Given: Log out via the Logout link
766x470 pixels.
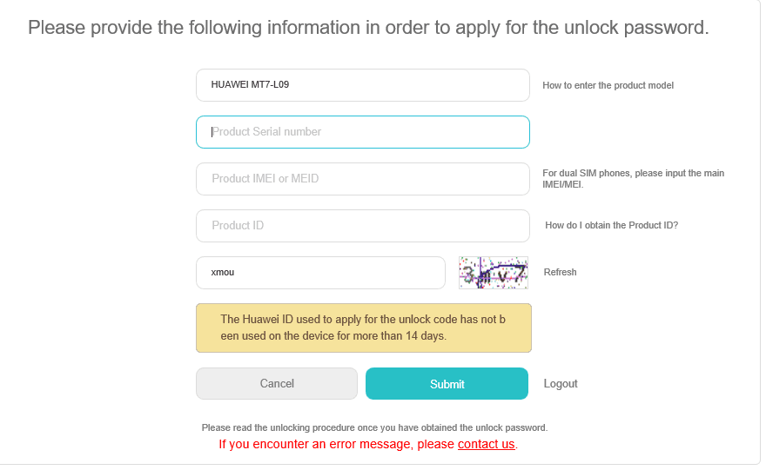Looking at the screenshot, I should [561, 384].
